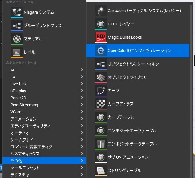Choose カーブアトラス label
The height and width of the screenshot is (178, 195).
(x=120, y=104)
